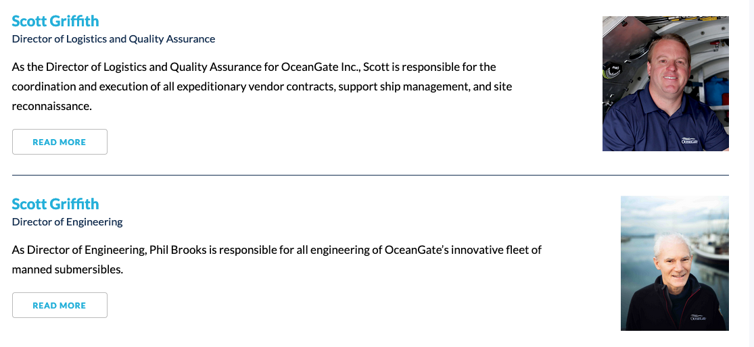Click READ MORE under the logistics bio
This screenshot has width=754, height=347.
point(60,142)
